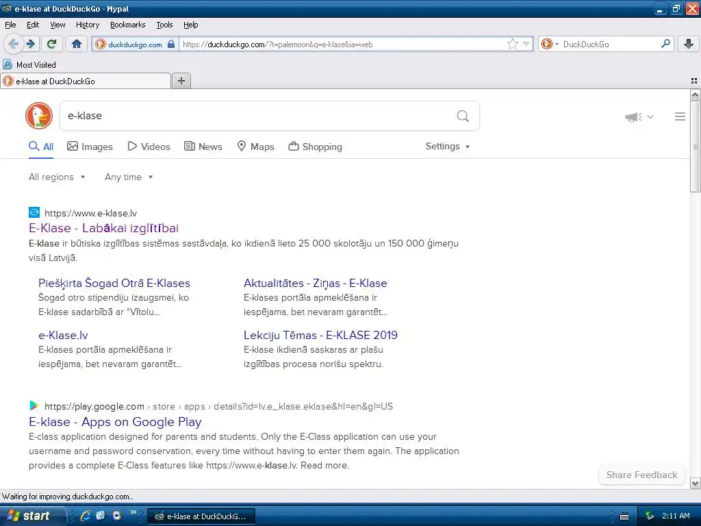Select the 'e-klase at DuckDuckGo' browser tab
This screenshot has height=526, width=701.
(86, 81)
